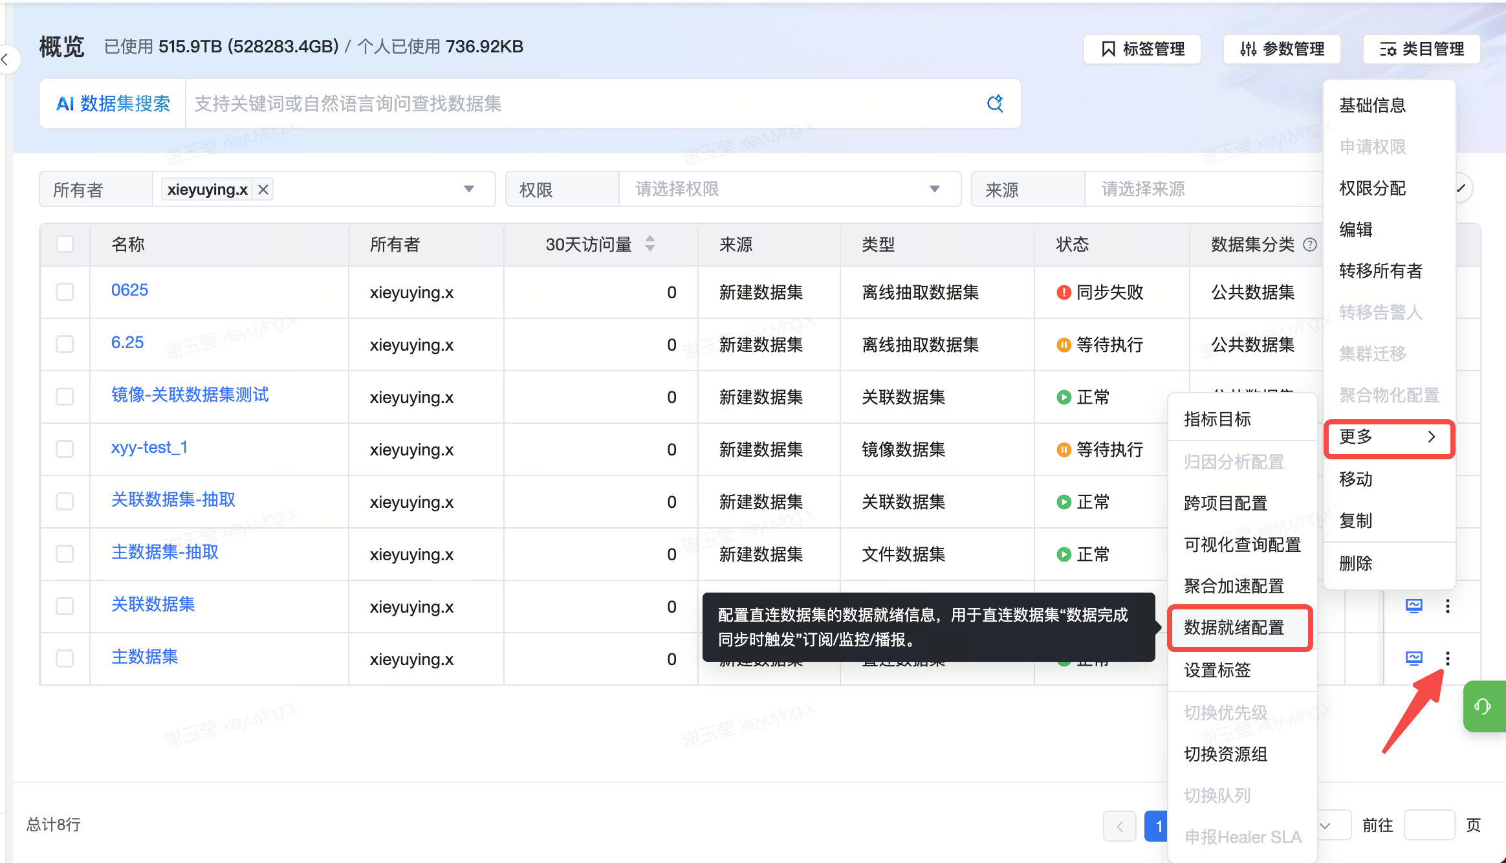Open the 权限 selection dropdown
The image size is (1506, 863).
click(789, 189)
